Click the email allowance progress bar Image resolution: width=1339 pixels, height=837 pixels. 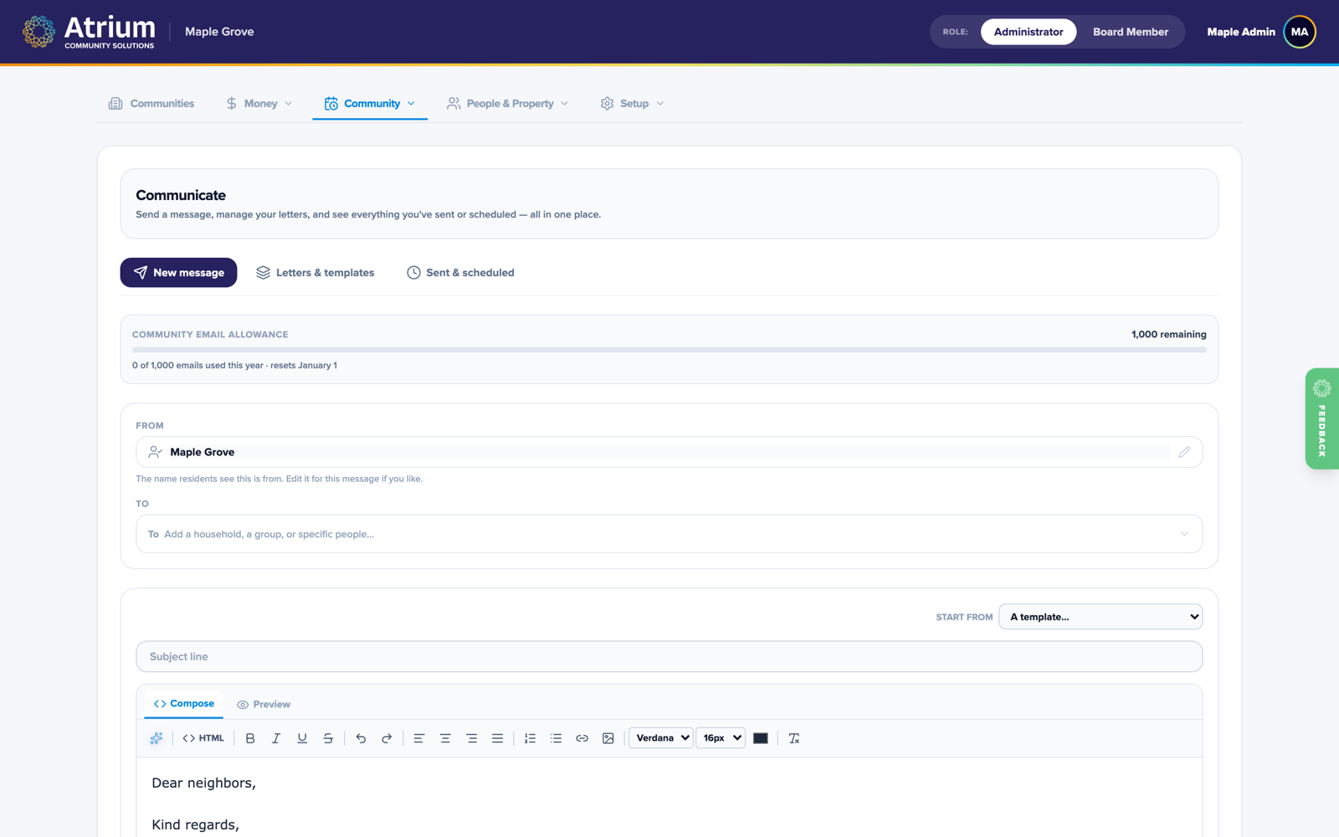pos(669,350)
